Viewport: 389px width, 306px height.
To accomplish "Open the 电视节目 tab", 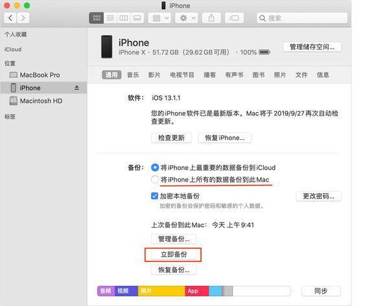I will tap(182, 75).
